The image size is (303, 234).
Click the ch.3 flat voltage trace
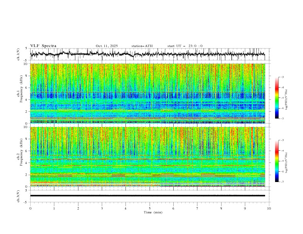coord(147,196)
